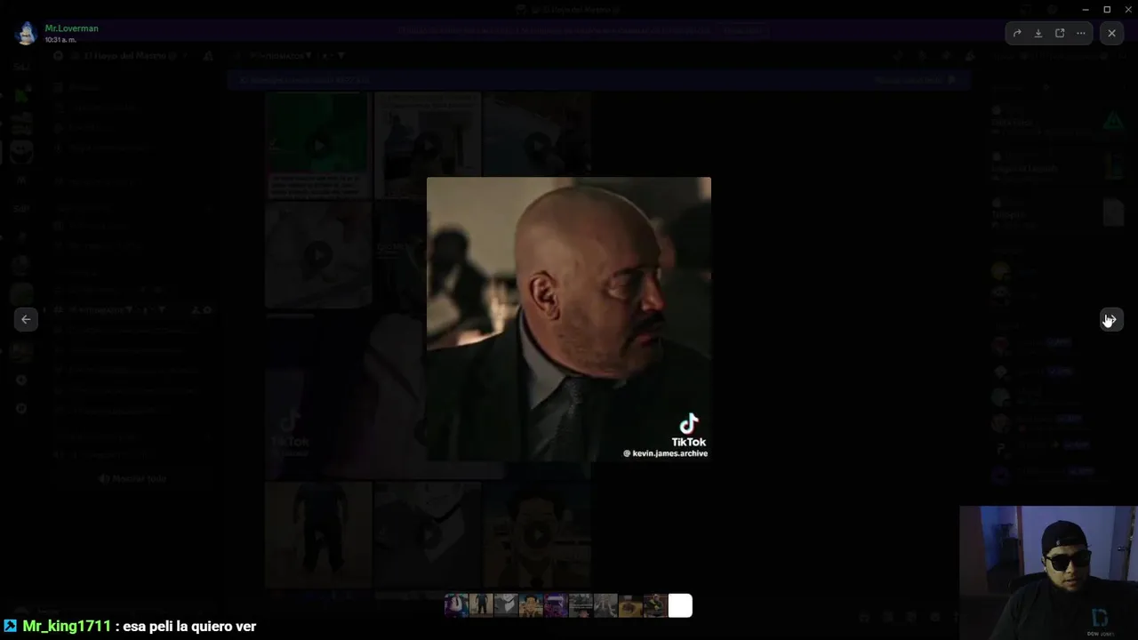The image size is (1138, 640).
Task: Open media in browser via external-link icon
Action: click(x=1060, y=33)
